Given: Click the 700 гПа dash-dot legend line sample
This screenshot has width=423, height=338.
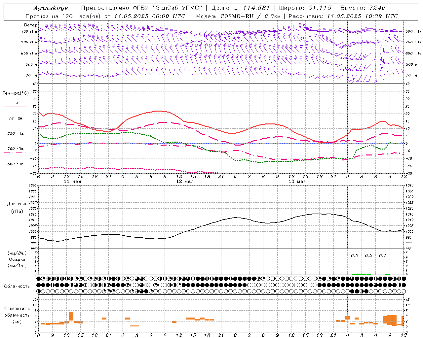Looking at the screenshot, I should point(15,152).
